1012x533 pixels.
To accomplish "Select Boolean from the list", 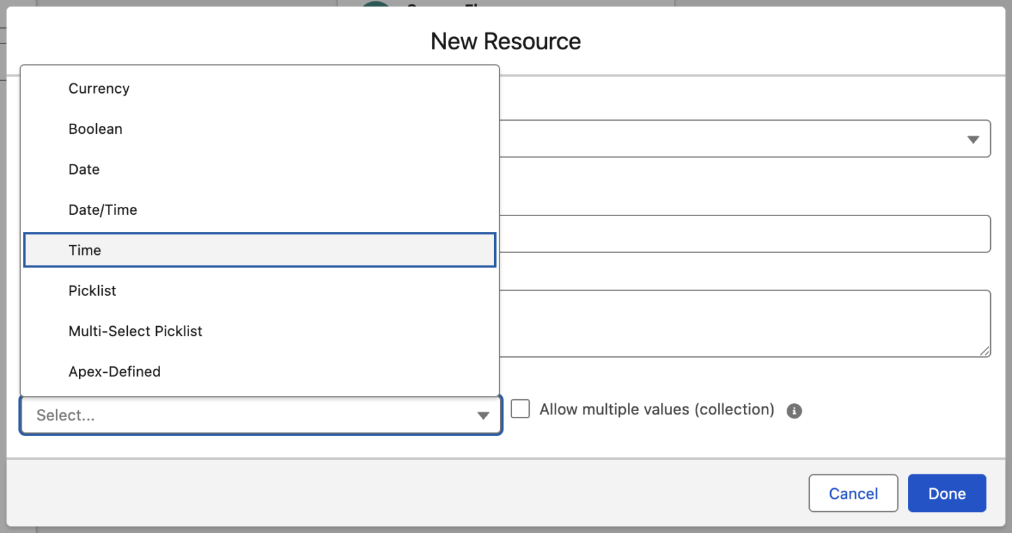I will tap(96, 128).
